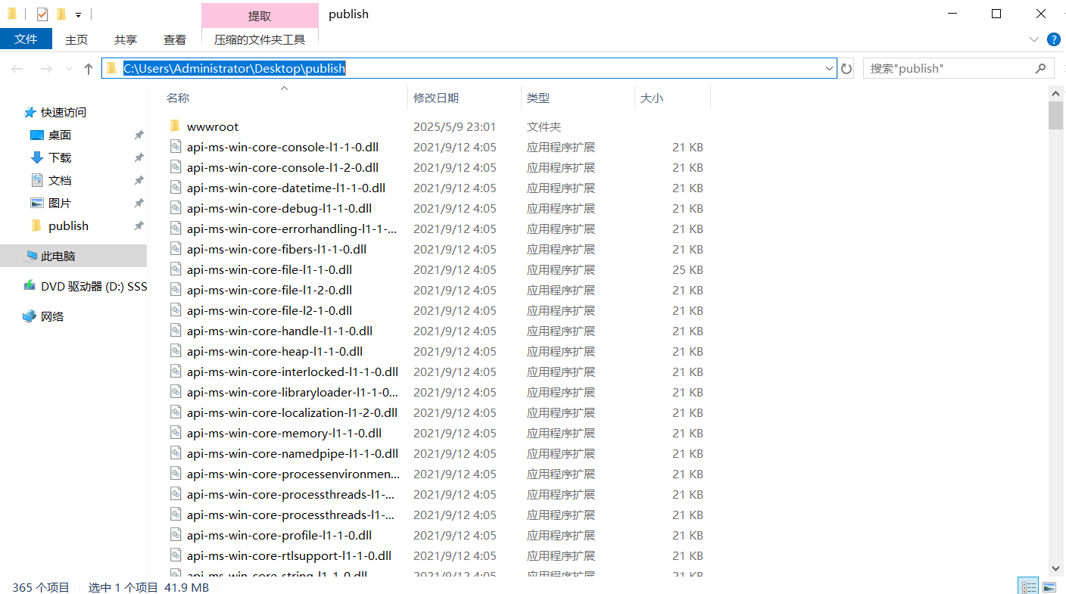Select api-ms-win-core-console-l1-1-0.dll file icon
Screen dimensions: 1066x594
point(175,146)
